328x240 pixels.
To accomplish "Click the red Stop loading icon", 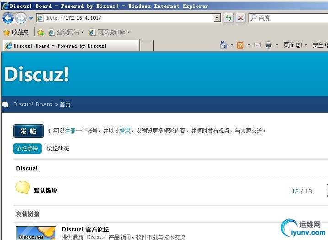I will (241, 18).
